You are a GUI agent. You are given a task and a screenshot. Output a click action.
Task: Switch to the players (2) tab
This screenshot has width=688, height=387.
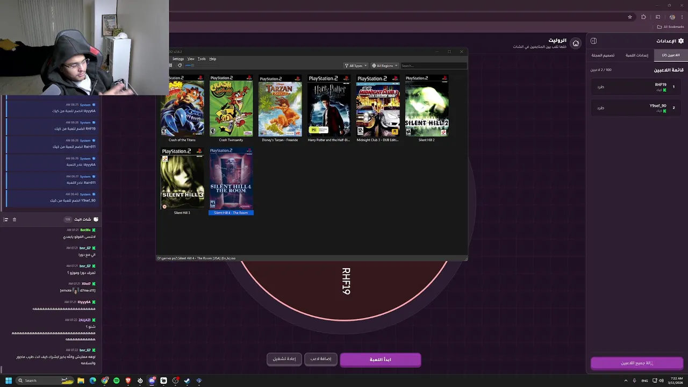(x=671, y=55)
